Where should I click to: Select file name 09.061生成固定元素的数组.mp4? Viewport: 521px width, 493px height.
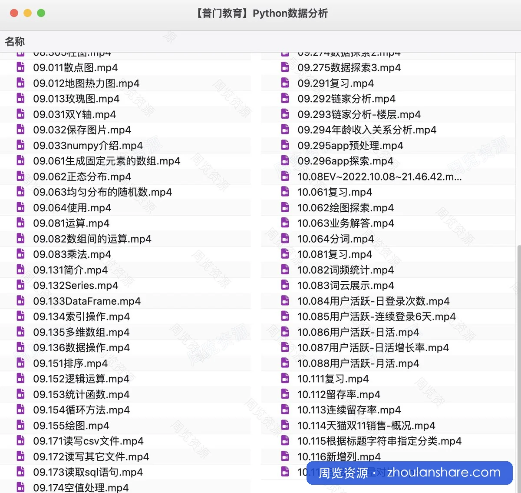(107, 161)
